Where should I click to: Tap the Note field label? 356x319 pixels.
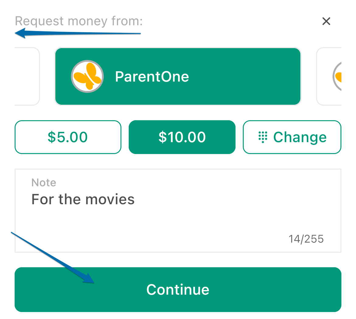point(44,182)
